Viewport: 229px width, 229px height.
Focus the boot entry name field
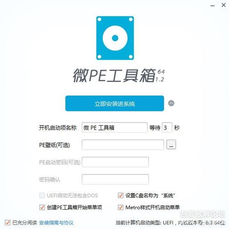pos(114,128)
